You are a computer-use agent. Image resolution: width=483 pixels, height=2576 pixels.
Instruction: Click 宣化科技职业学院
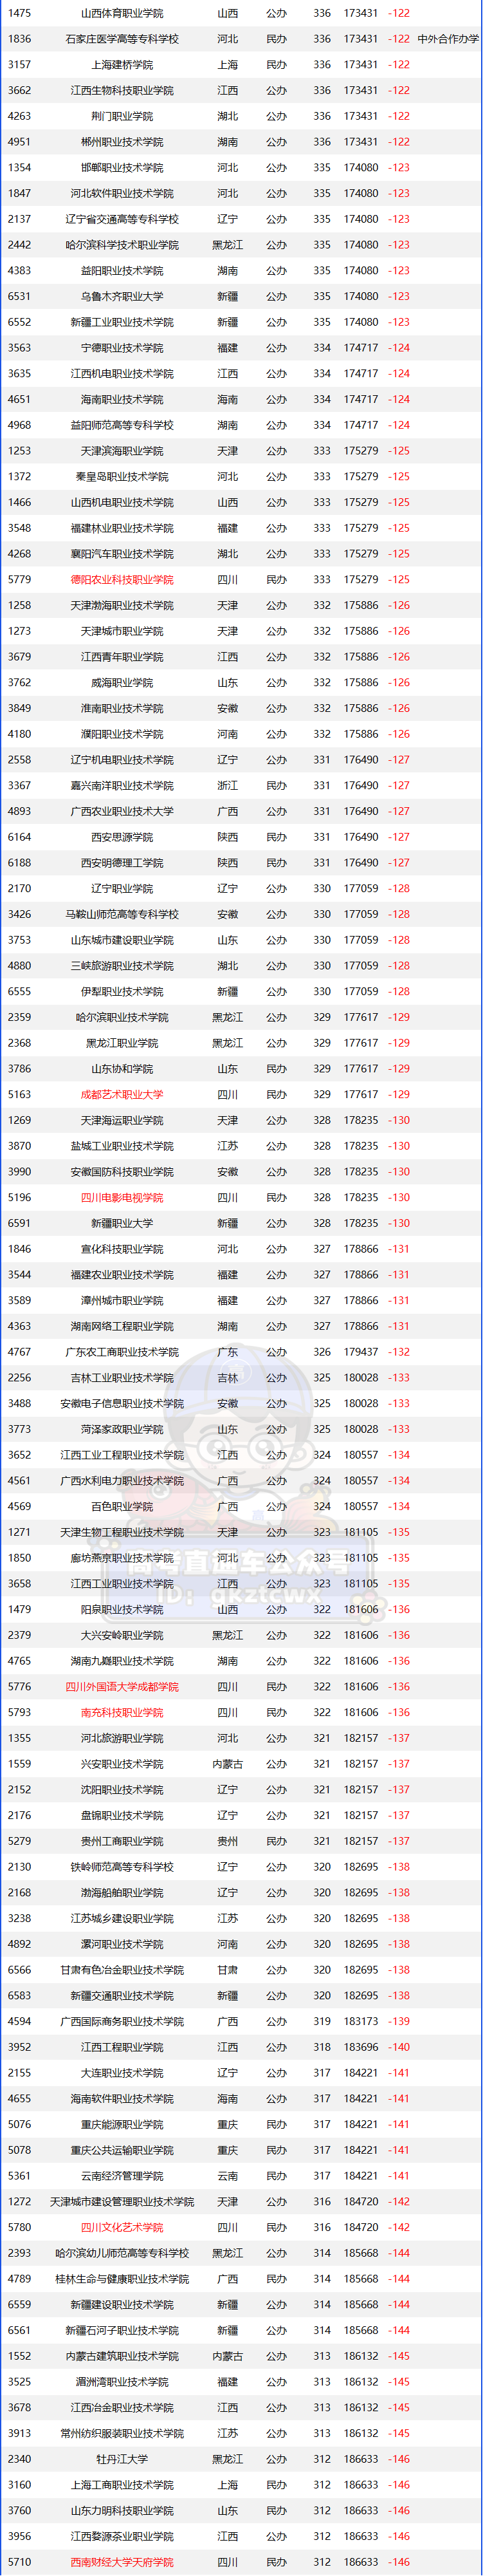(x=122, y=1249)
